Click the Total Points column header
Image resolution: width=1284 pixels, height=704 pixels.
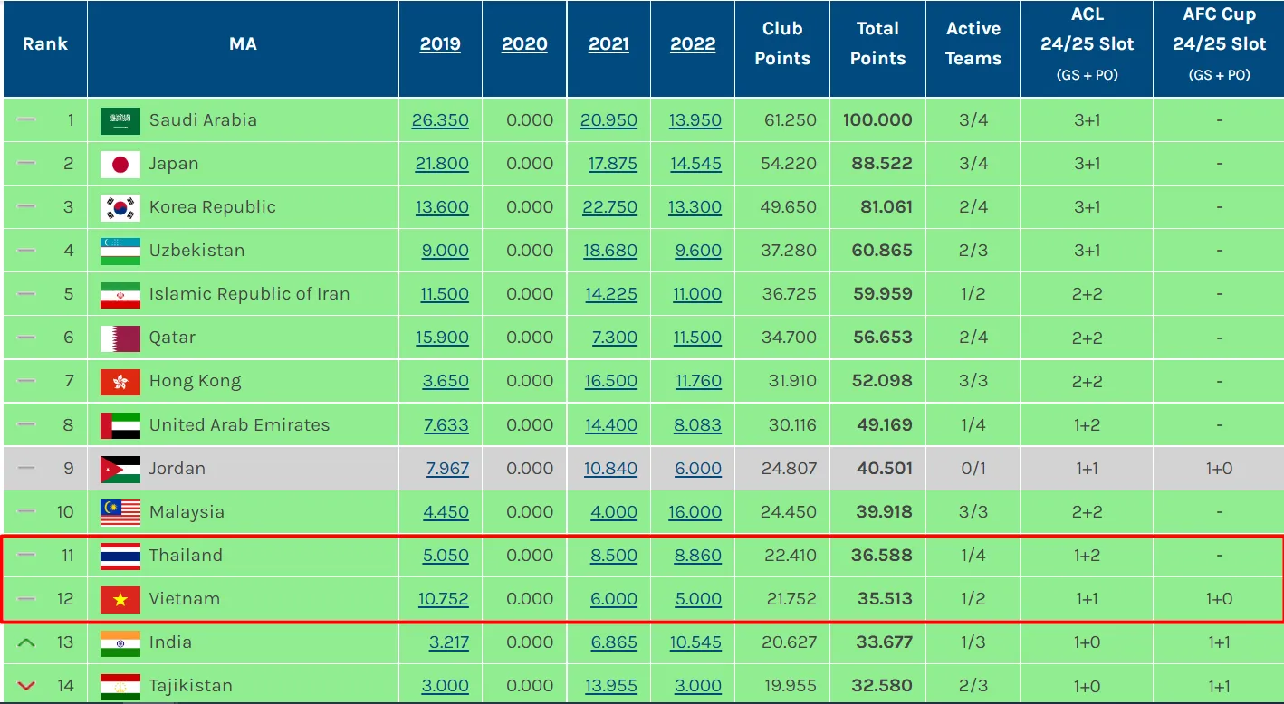point(877,43)
